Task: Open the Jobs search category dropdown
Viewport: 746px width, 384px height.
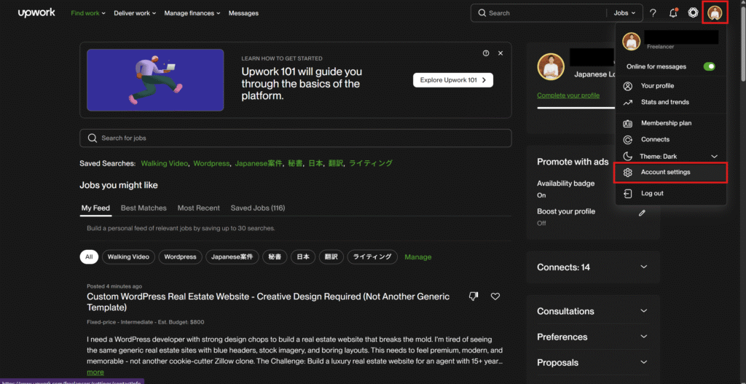Action: tap(624, 13)
